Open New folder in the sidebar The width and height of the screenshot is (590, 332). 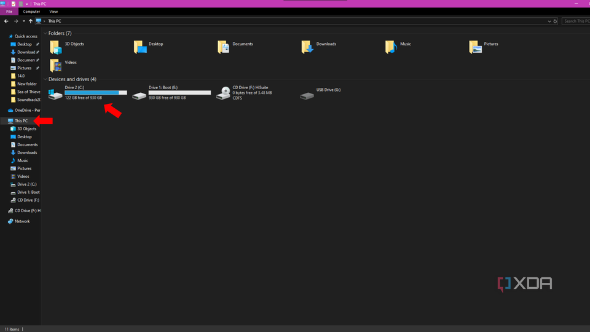pyautogui.click(x=26, y=84)
